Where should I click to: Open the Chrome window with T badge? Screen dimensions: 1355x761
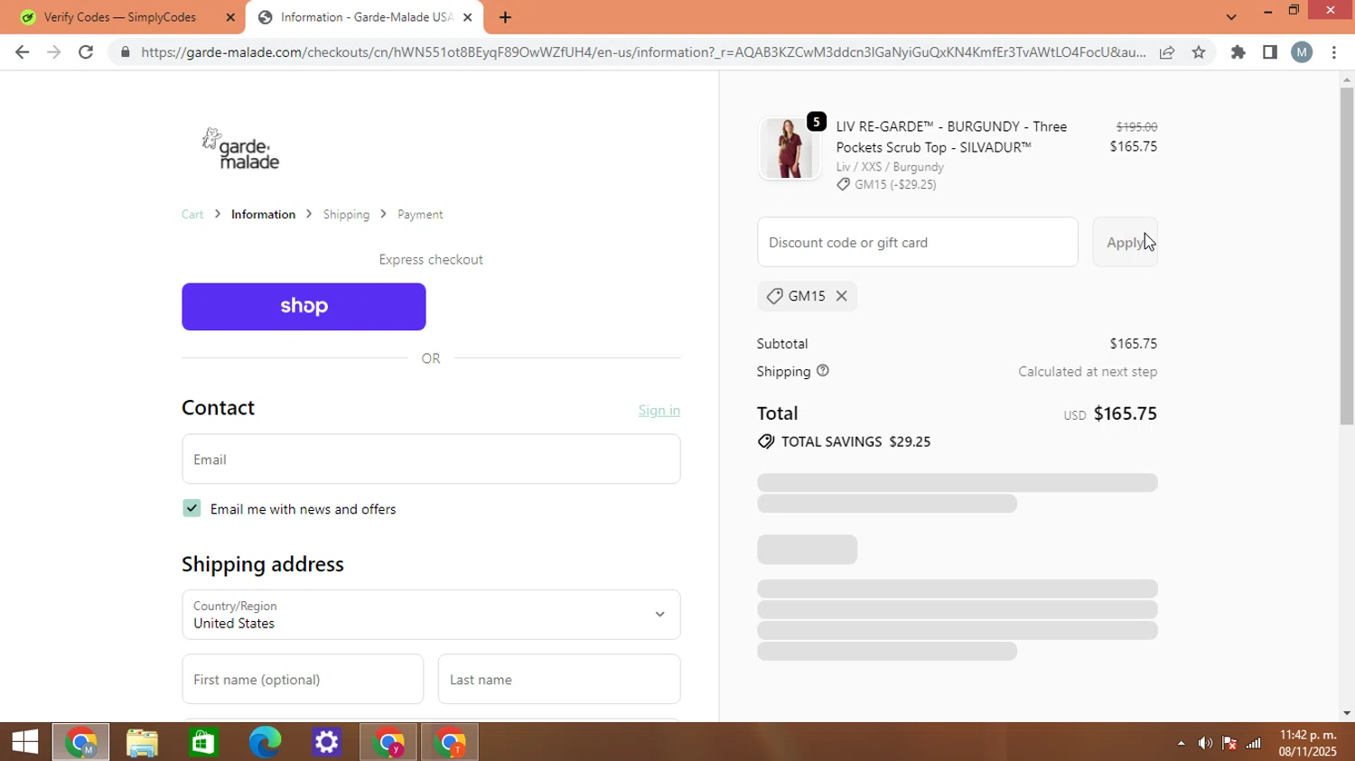pyautogui.click(x=449, y=742)
